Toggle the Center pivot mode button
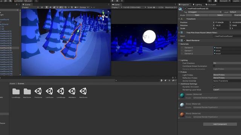This screenshot has width=241, height=135. tap(19, 1)
